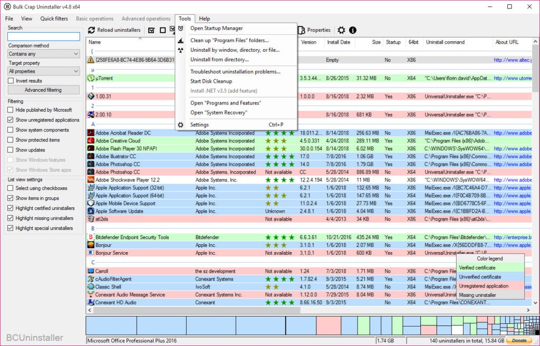Choose Open "Programs and Features"

tap(226, 103)
